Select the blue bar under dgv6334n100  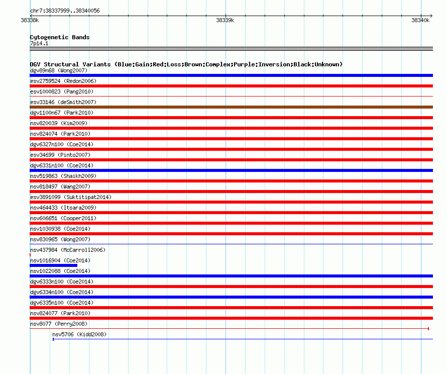pos(231,297)
